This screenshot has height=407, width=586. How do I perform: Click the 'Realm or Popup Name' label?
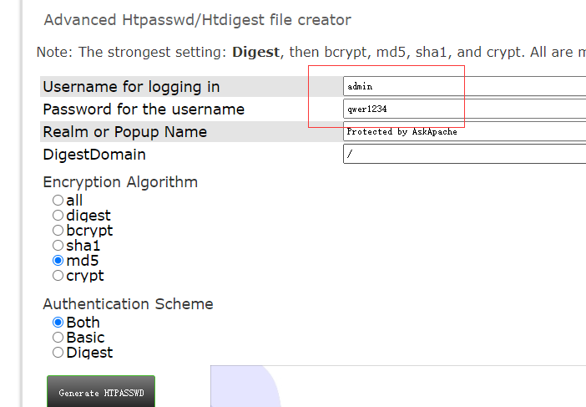click(x=124, y=132)
